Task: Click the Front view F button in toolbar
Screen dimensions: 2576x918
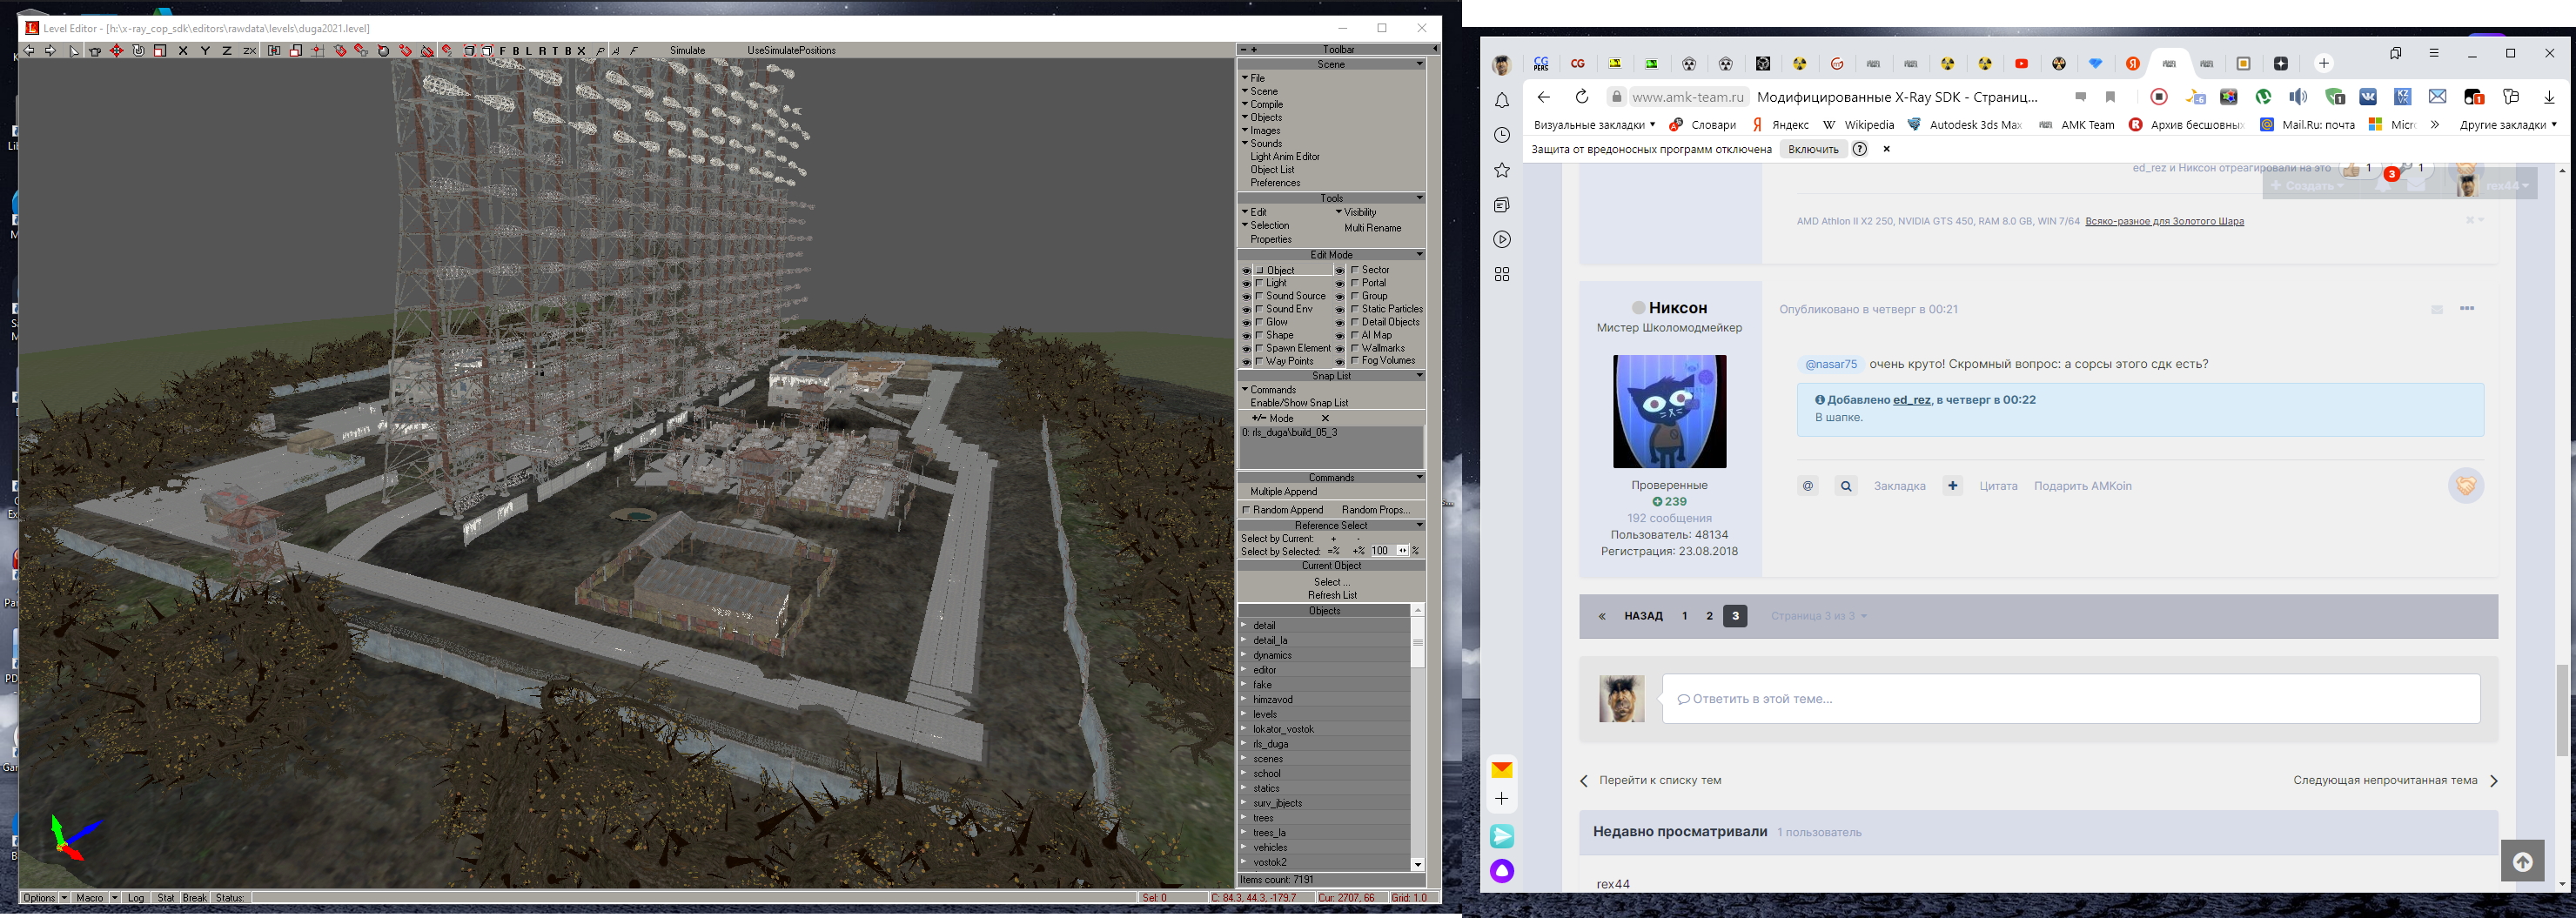Action: [x=503, y=51]
